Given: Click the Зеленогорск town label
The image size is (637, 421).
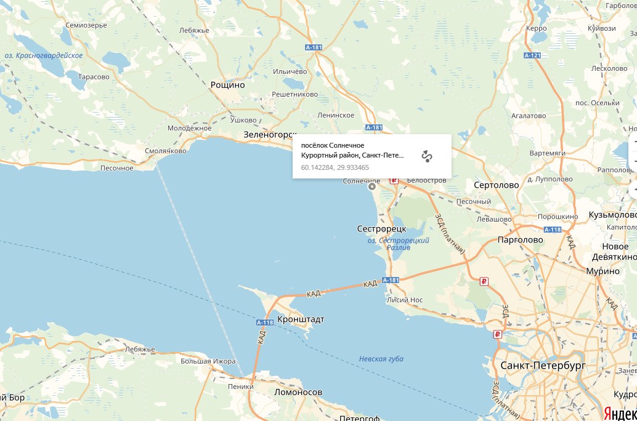Looking at the screenshot, I should (x=270, y=134).
